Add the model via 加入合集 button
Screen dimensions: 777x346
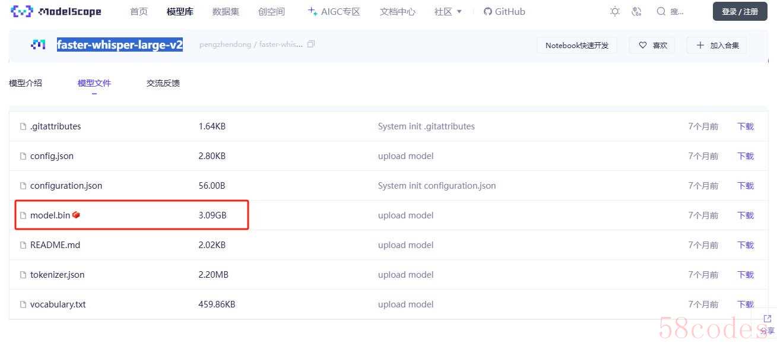[x=717, y=45]
